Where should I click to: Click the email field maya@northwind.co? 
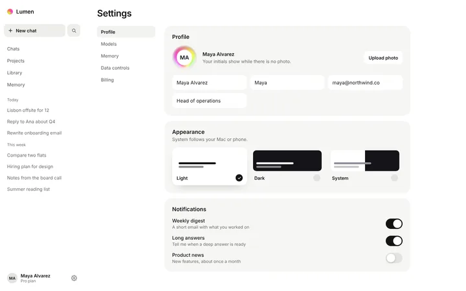(365, 83)
